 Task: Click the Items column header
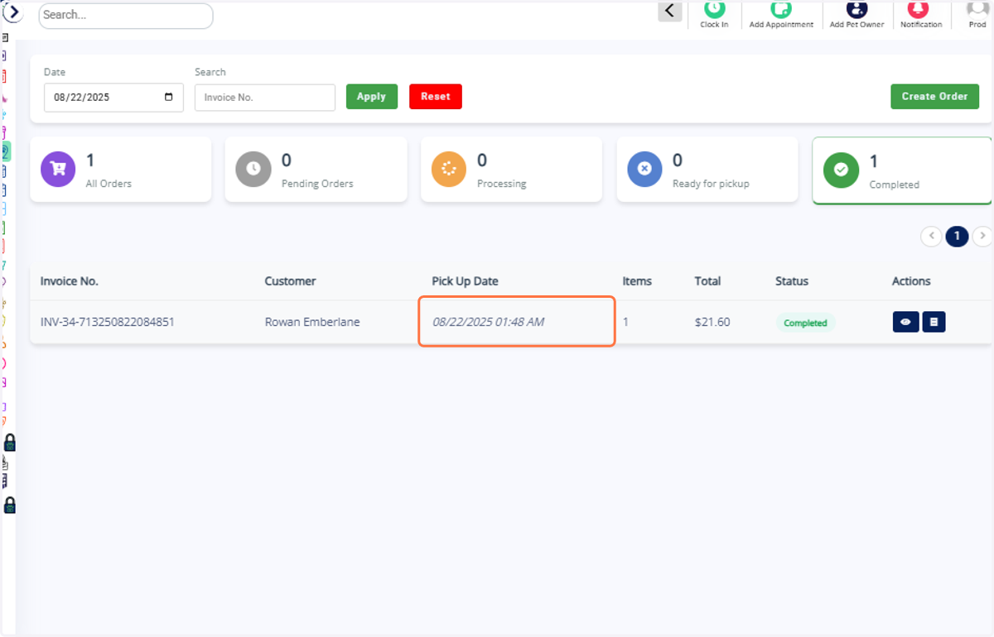click(637, 281)
